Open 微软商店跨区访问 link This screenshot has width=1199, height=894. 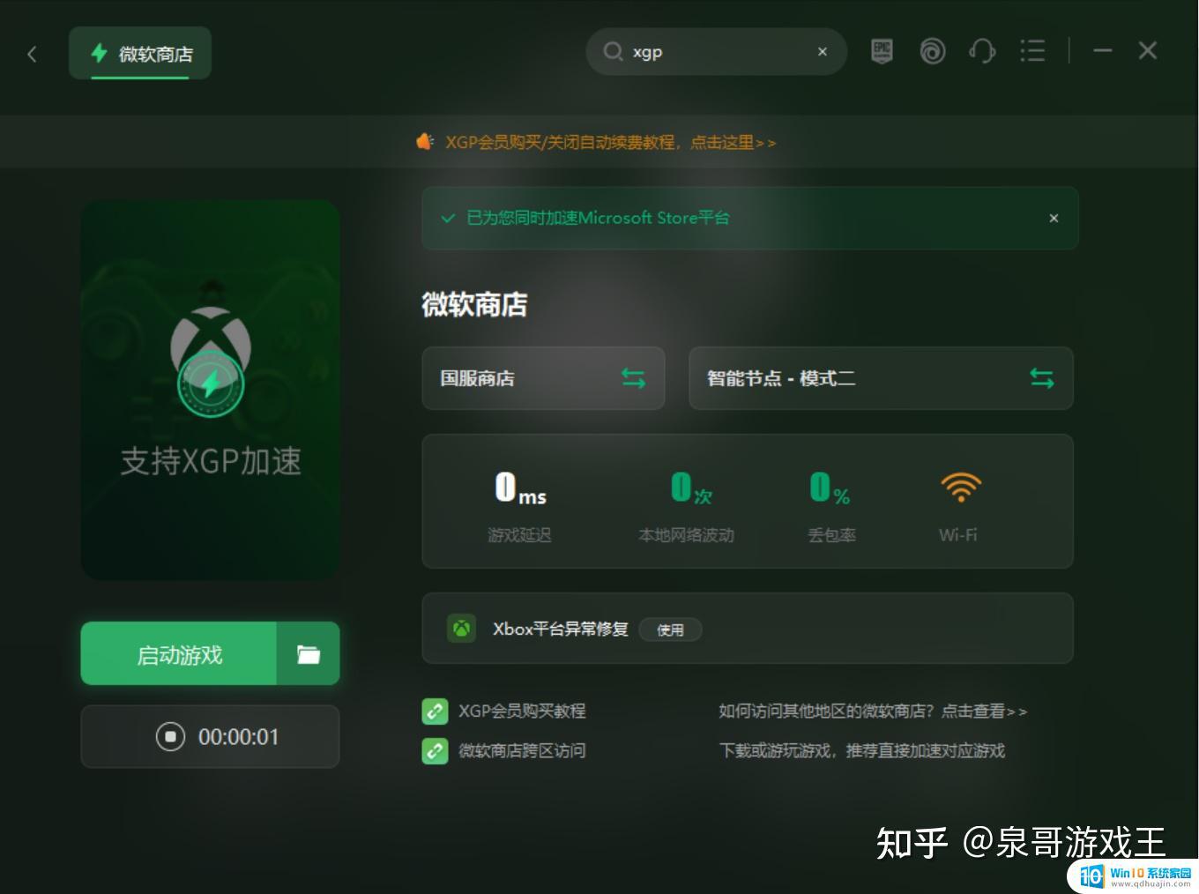pos(522,750)
